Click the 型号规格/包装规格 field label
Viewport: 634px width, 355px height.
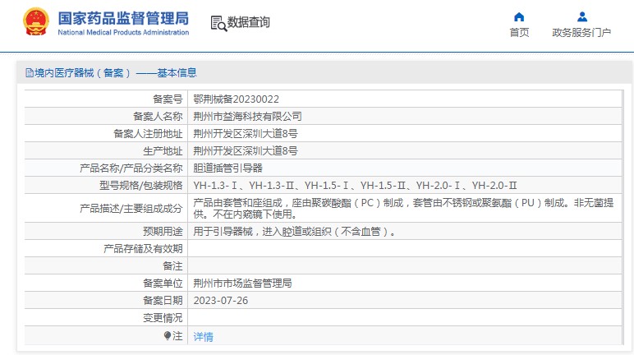point(141,186)
